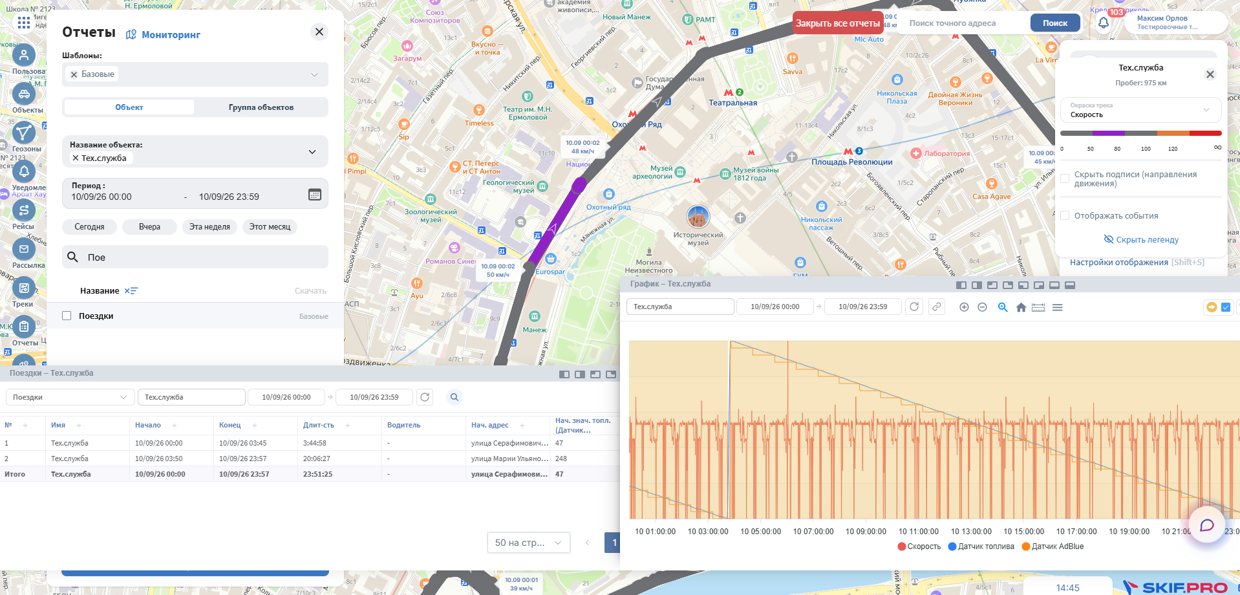Check the Поездки report checkbox

tap(67, 316)
